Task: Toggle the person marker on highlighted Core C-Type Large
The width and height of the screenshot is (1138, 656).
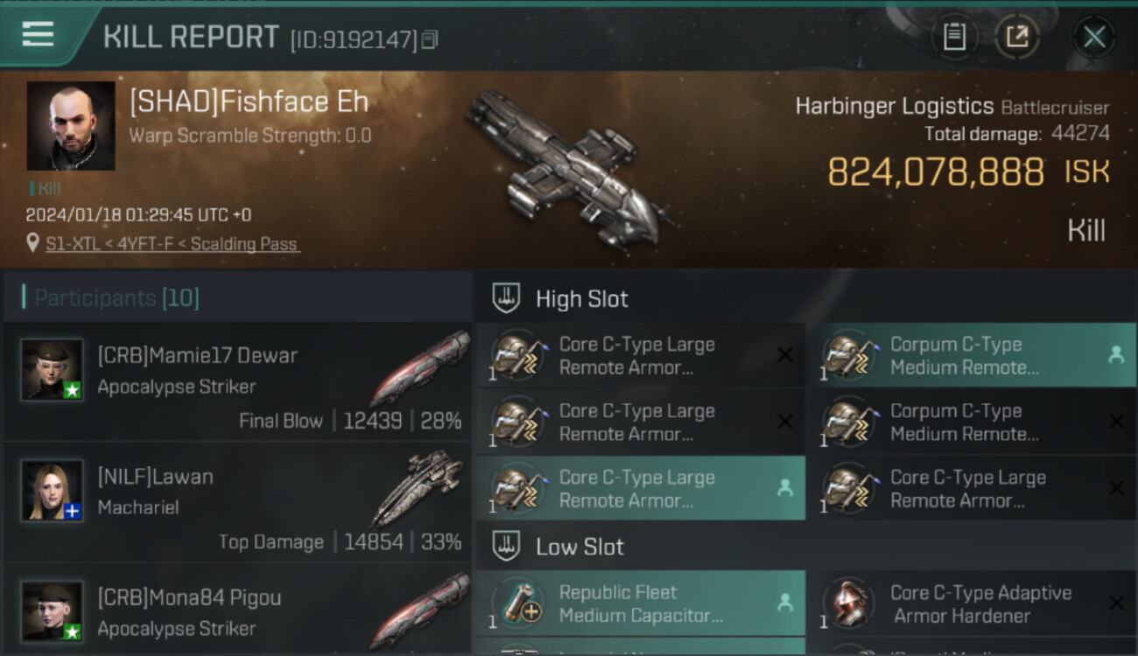Action: coord(784,488)
